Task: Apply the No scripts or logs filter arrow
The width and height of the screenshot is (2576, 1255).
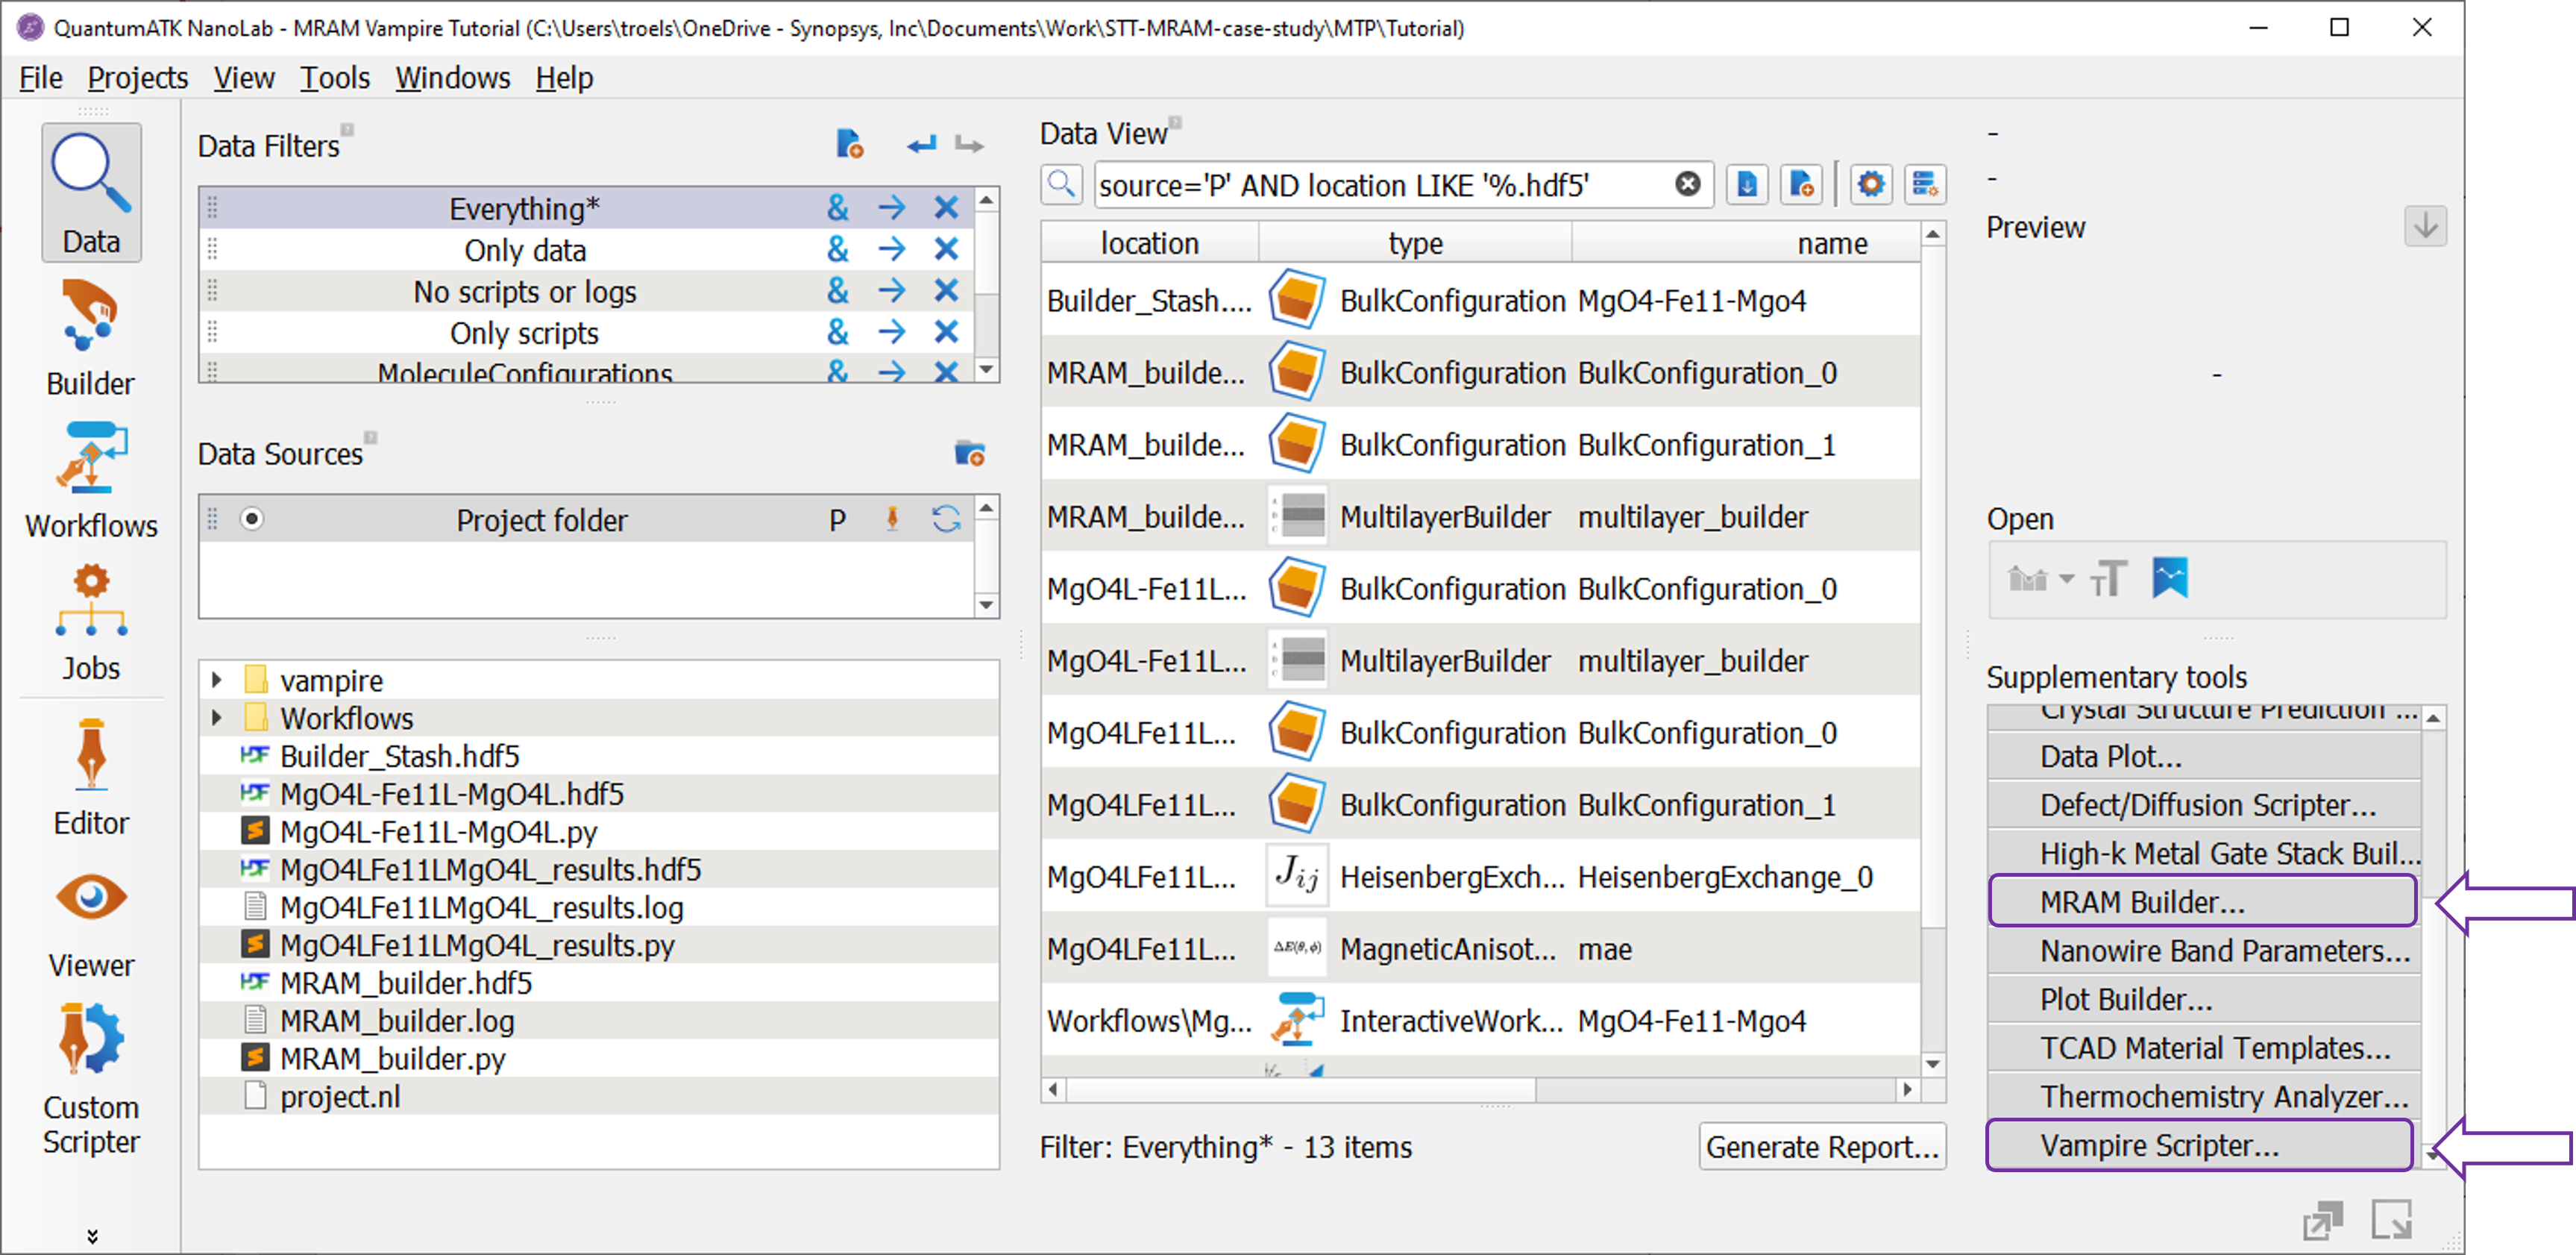Action: [891, 290]
